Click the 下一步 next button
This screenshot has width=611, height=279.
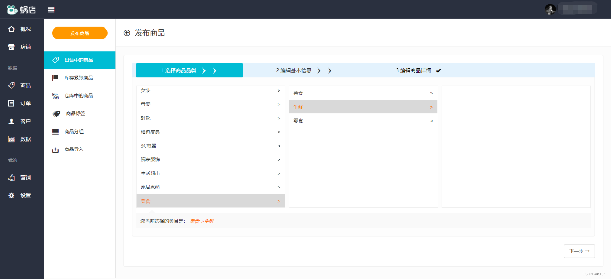click(579, 251)
